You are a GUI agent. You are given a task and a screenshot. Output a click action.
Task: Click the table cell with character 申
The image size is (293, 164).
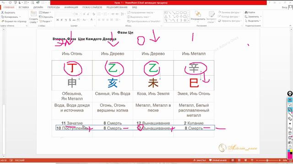tap(72, 83)
